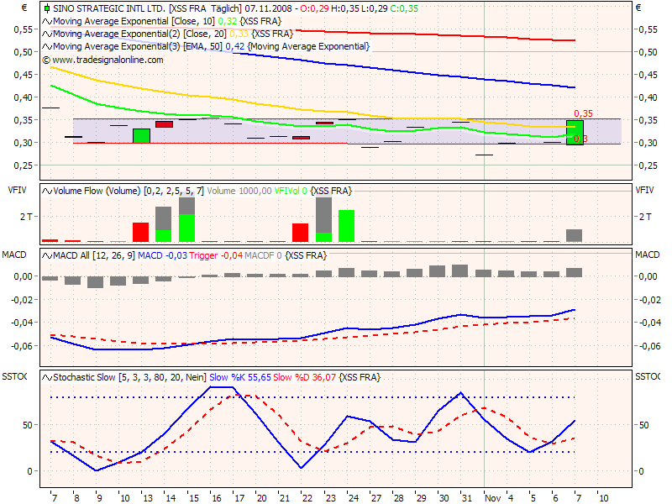Click the red volume bar on October 22

[x=301, y=233]
